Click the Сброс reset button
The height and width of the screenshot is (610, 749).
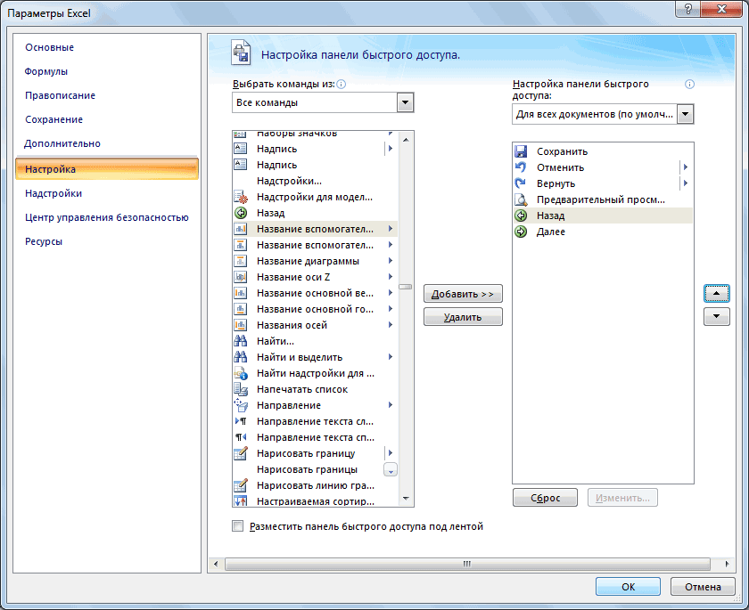pos(545,498)
